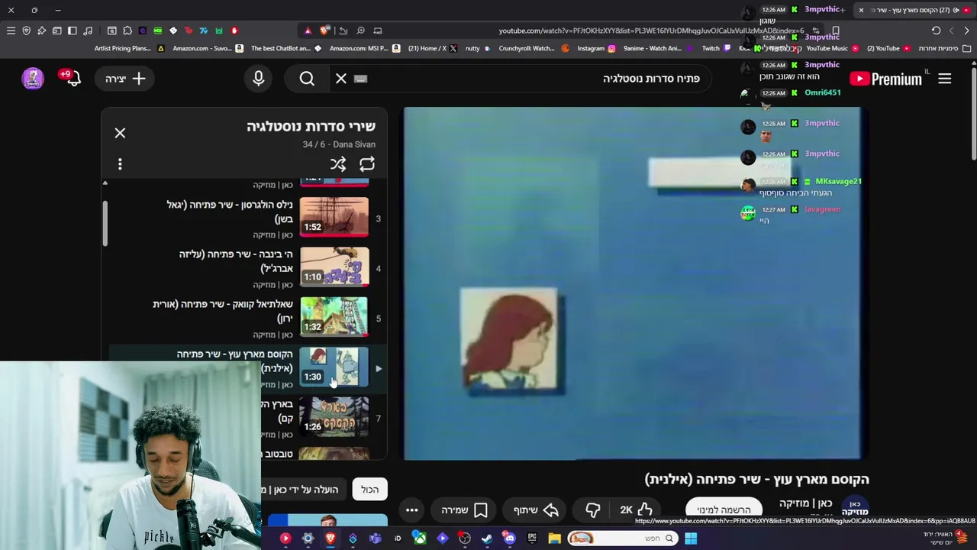Open Discord in taskbar
Screen dimensions: 977x550
tap(509, 539)
